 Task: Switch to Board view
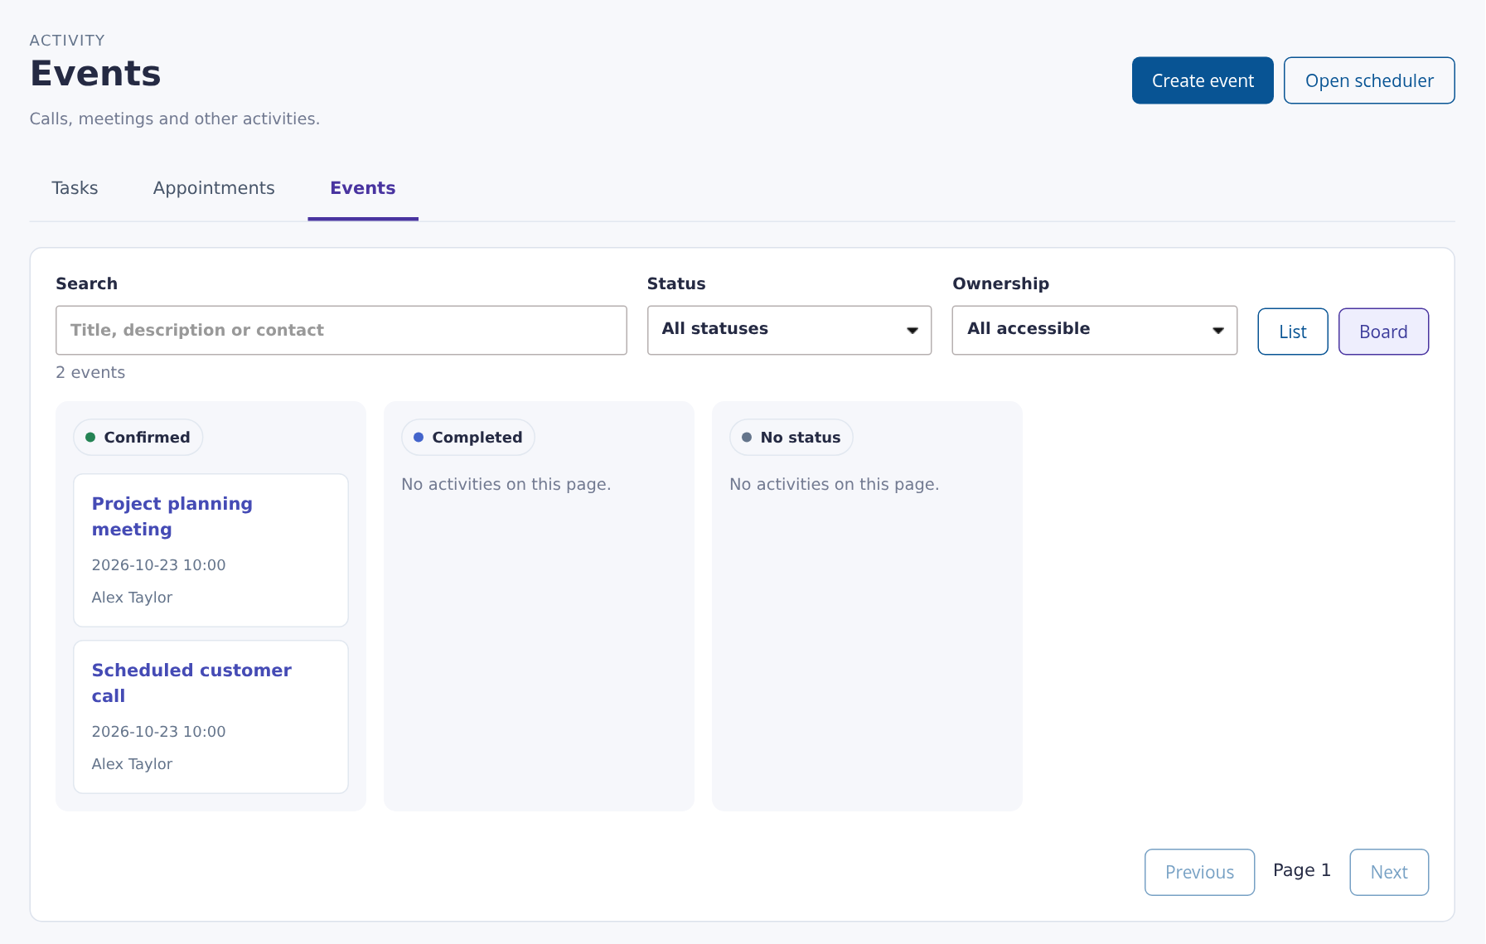1383,332
